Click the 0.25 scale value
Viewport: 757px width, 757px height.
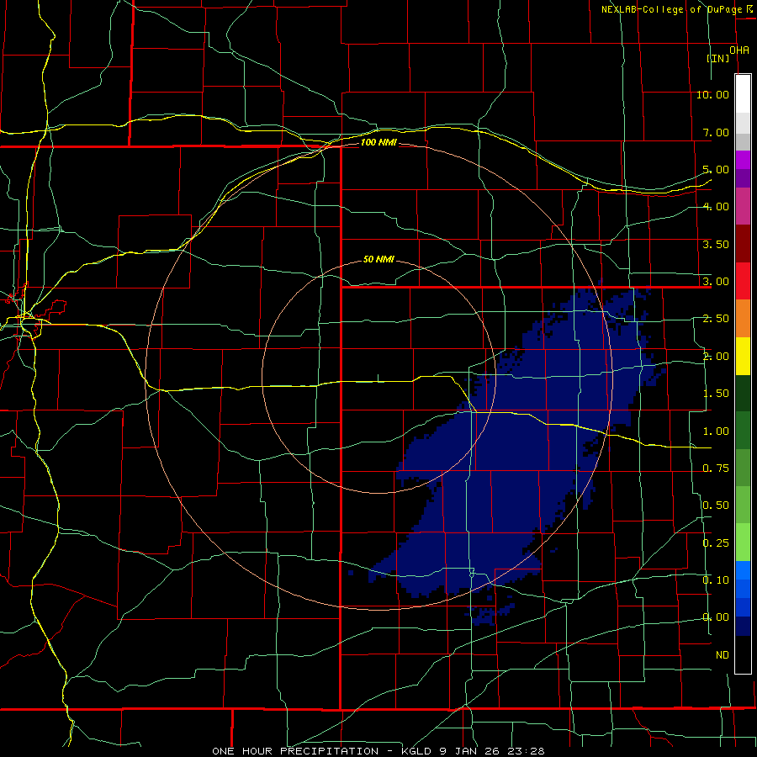click(x=716, y=543)
